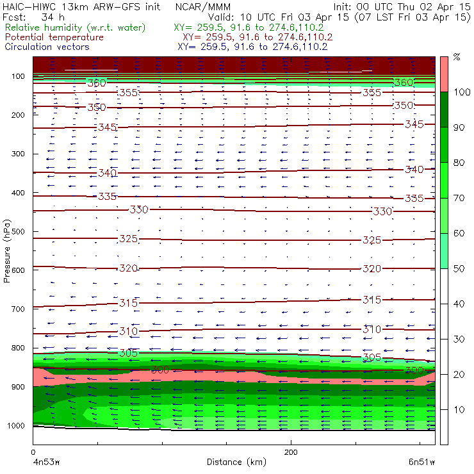The height and width of the screenshot is (474, 474).
Task: Click the 'Fcst: 34 h' forecast label
Action: pyautogui.click(x=33, y=17)
